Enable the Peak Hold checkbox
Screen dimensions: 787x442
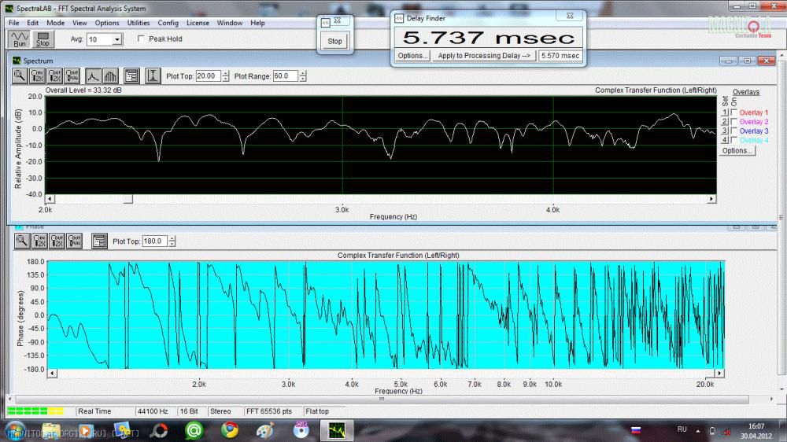click(141, 39)
